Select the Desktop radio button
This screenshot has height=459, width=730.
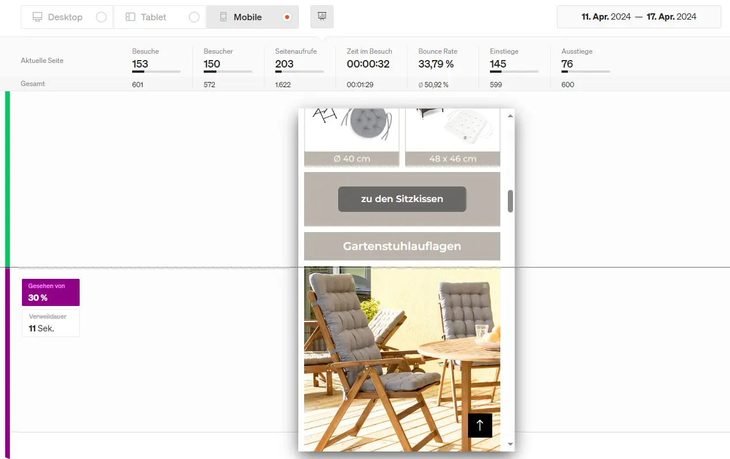[101, 17]
